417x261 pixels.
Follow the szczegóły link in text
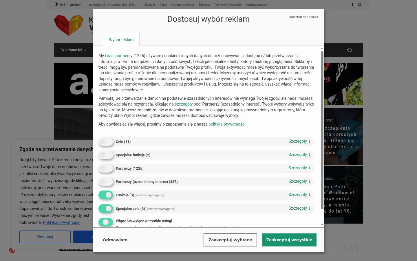click(184, 104)
